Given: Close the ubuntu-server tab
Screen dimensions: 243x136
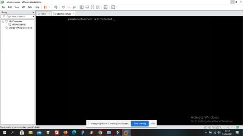Looking at the screenshot, I should [74, 14].
